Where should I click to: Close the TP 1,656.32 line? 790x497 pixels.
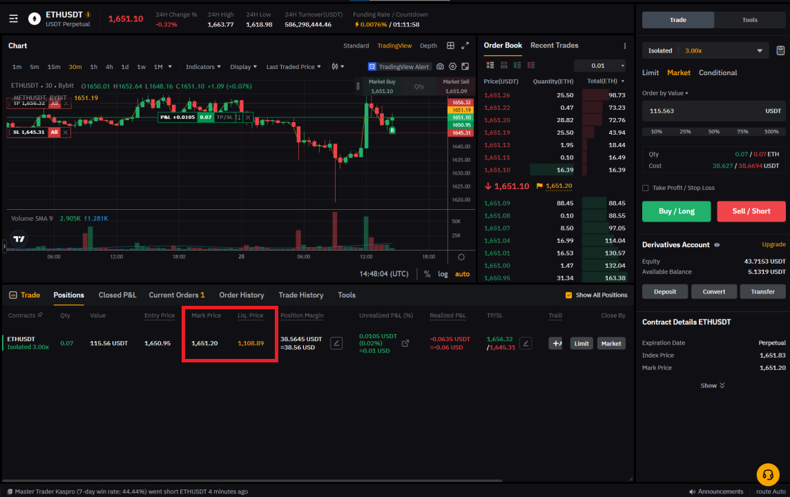tap(66, 104)
